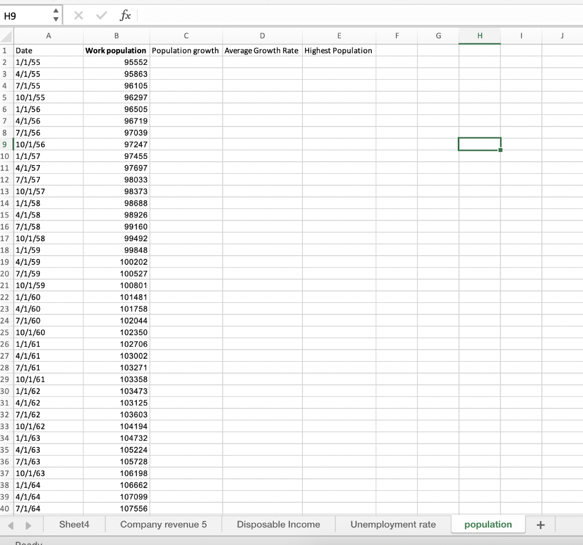Click the date cell showing 1/1/60
The image size is (583, 545).
(48, 297)
